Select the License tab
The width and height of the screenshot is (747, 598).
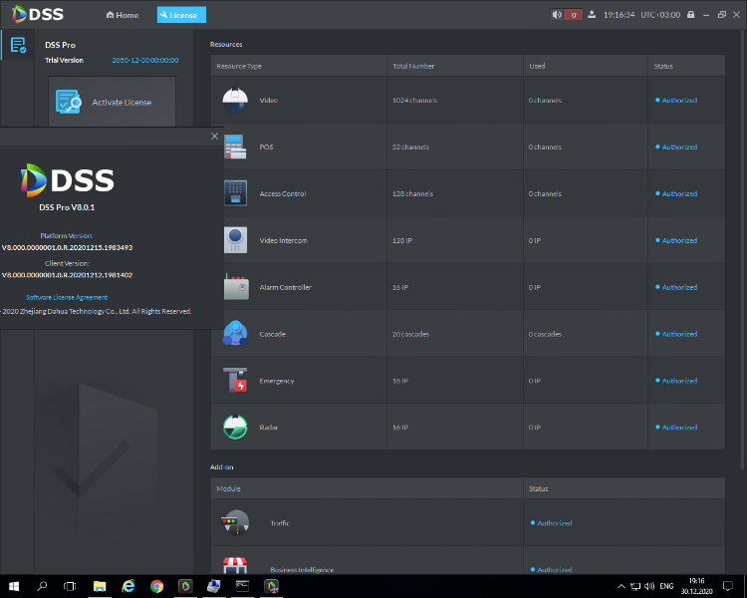[x=181, y=15]
